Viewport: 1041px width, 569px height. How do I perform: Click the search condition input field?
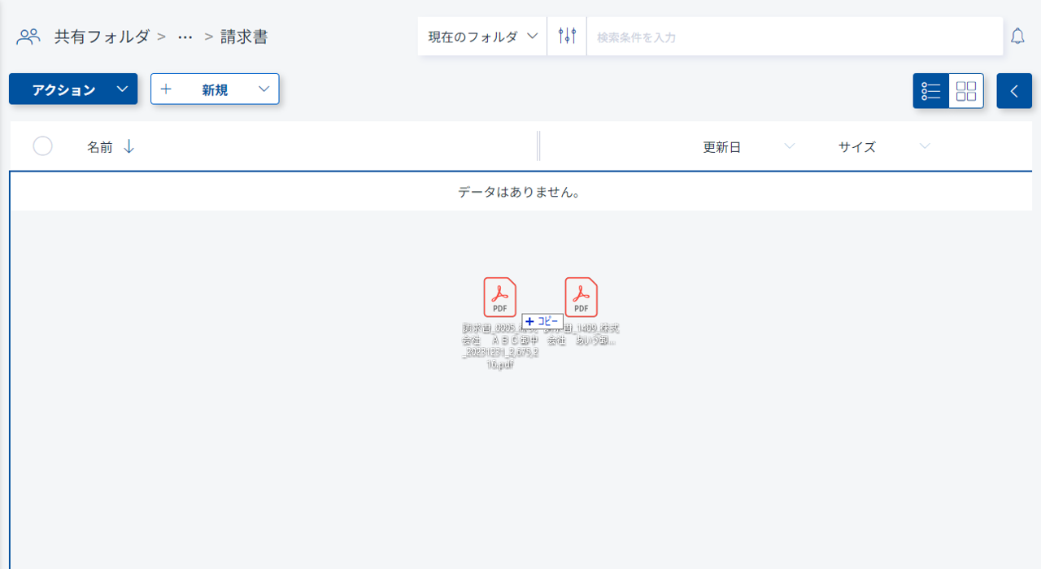point(793,37)
